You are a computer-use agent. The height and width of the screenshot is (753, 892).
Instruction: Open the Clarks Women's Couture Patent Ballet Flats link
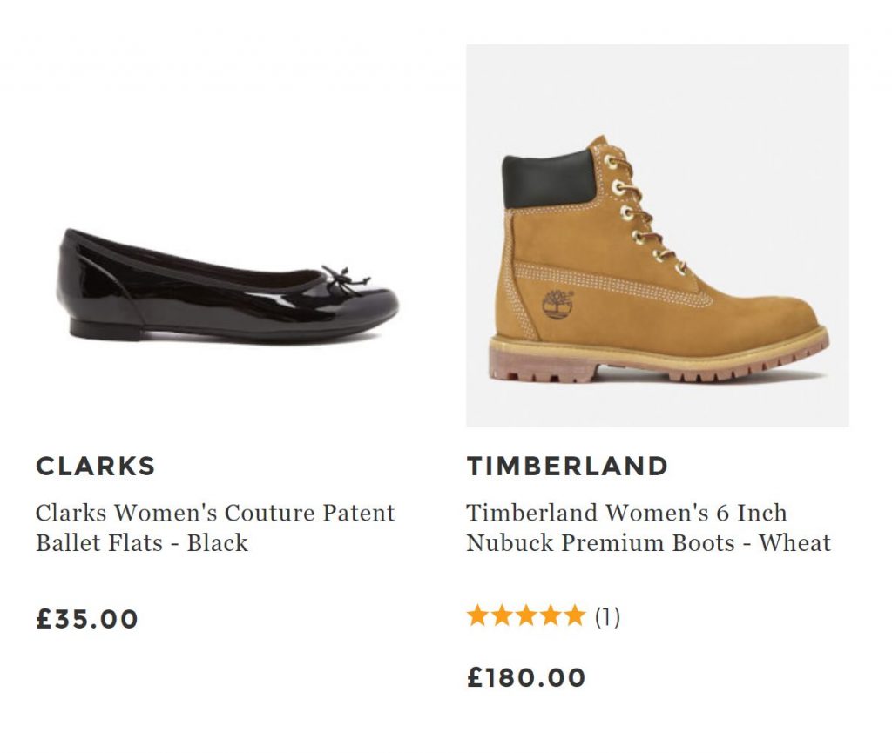coord(214,528)
